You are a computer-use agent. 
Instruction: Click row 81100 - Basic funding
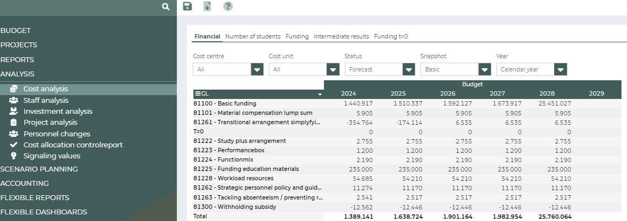pyautogui.click(x=225, y=104)
